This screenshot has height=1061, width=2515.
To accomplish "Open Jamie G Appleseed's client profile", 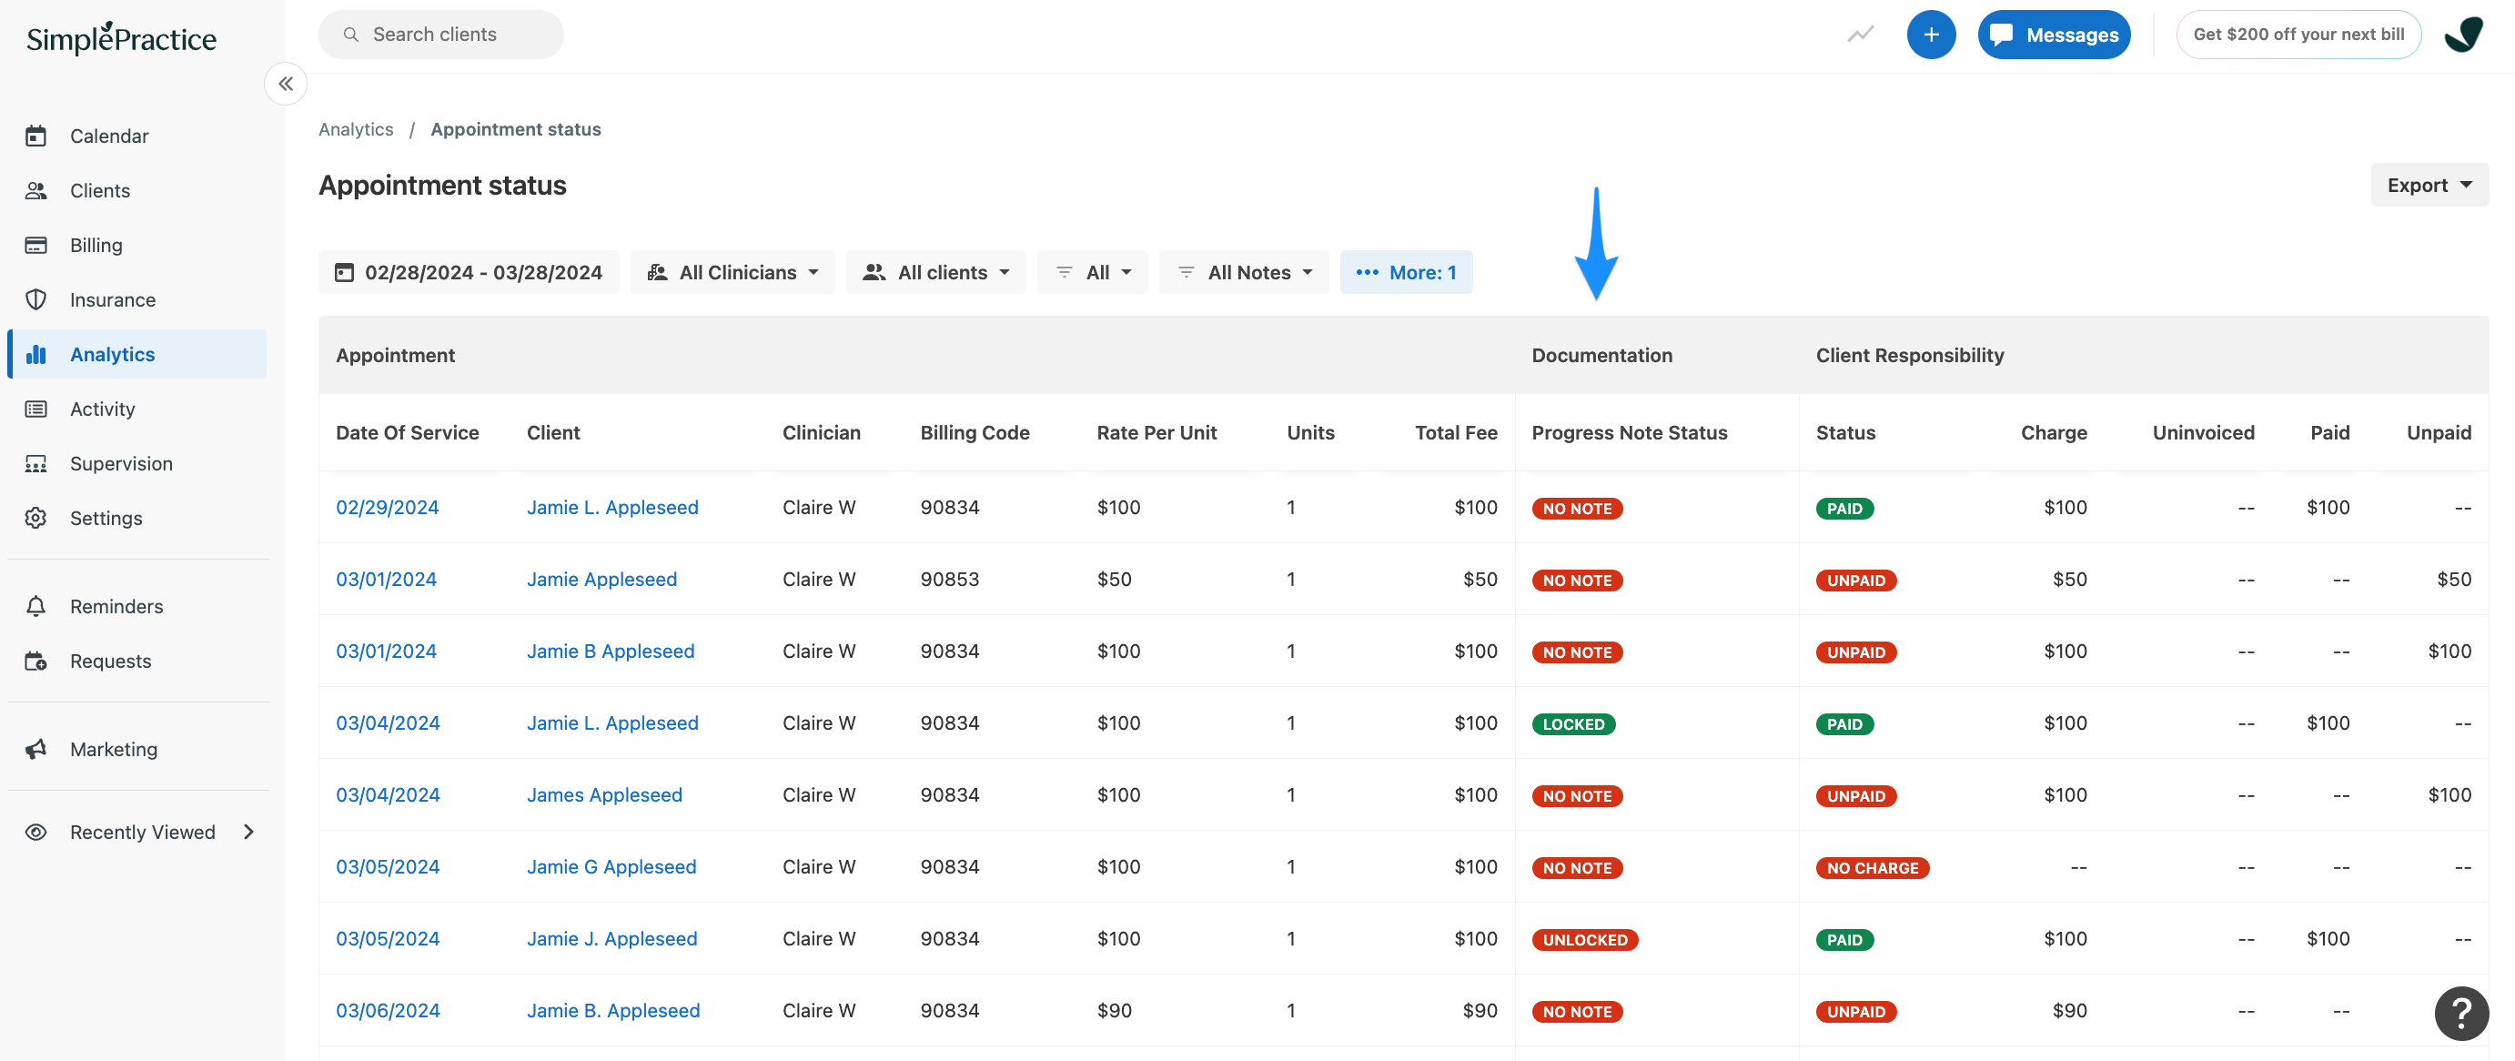I will (611, 865).
